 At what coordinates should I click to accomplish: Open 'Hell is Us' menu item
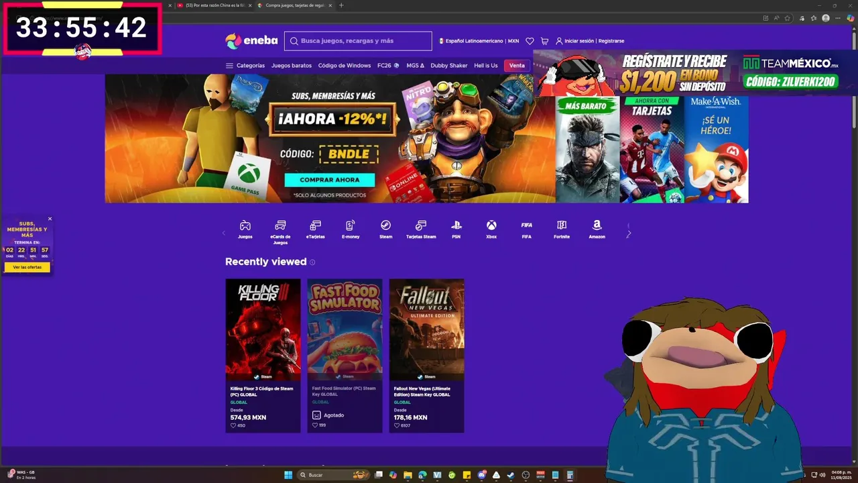486,66
